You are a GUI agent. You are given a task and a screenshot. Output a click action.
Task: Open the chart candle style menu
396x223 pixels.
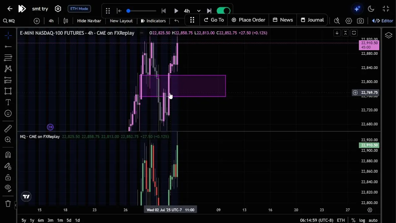[66, 21]
